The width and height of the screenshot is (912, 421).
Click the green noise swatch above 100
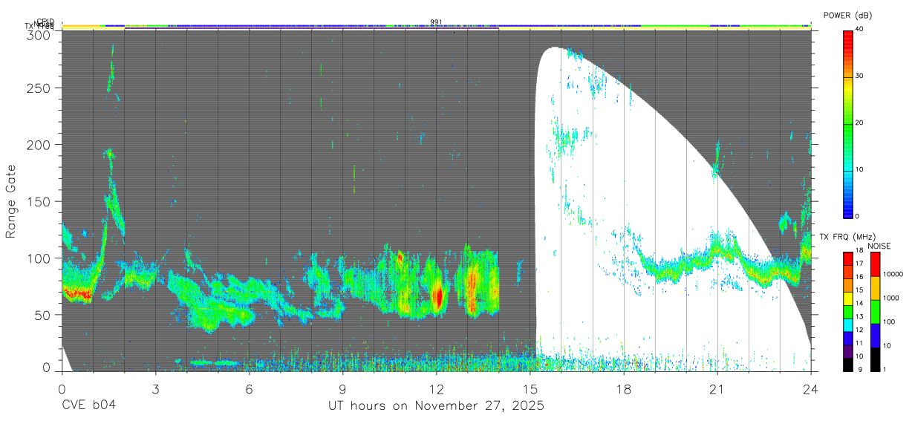point(875,312)
